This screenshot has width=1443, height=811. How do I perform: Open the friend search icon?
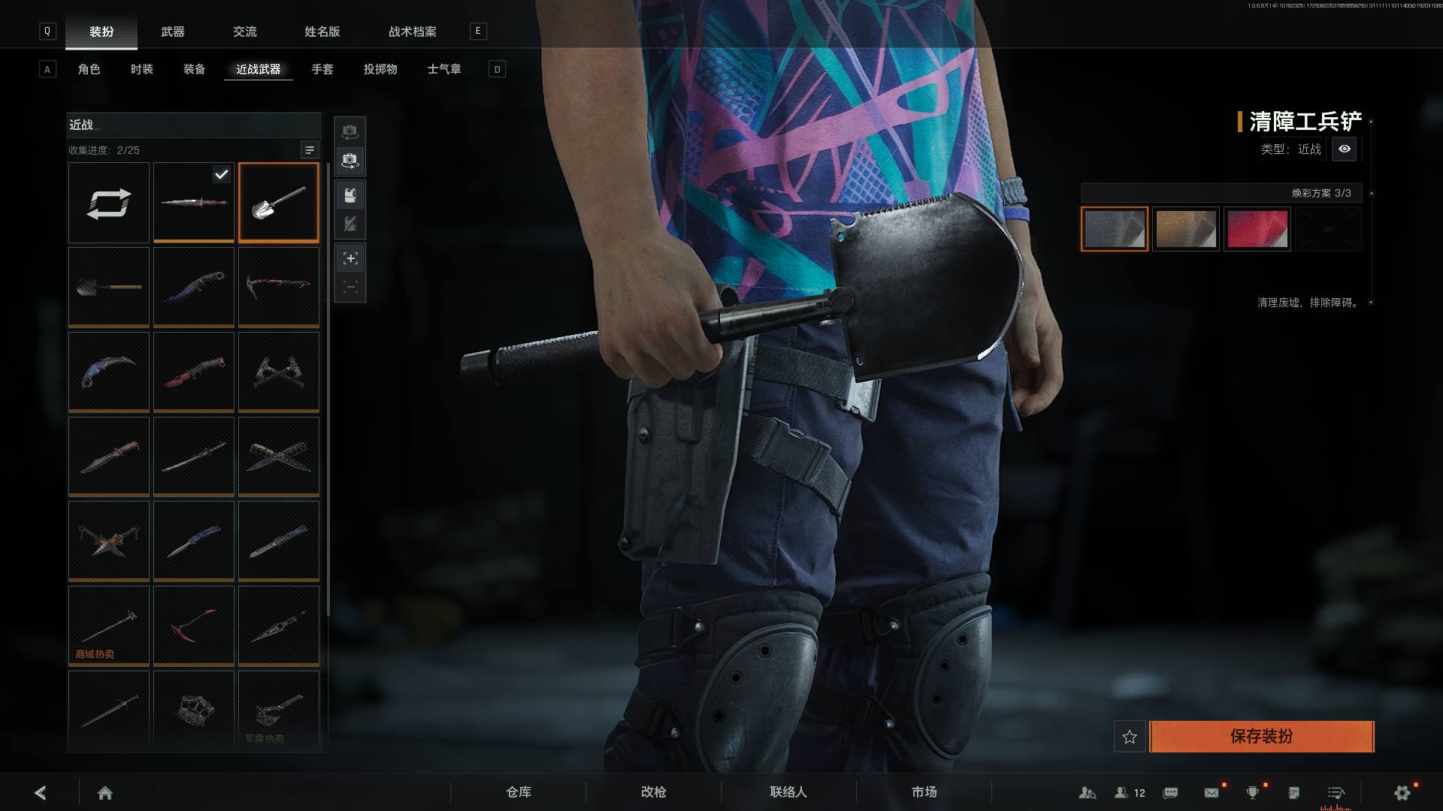pyautogui.click(x=1087, y=793)
